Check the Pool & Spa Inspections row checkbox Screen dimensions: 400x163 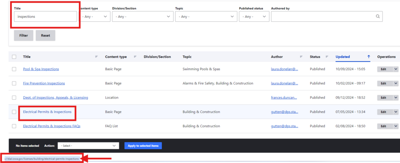tap(14, 69)
